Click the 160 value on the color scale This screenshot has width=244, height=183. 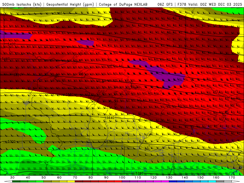click(216, 178)
